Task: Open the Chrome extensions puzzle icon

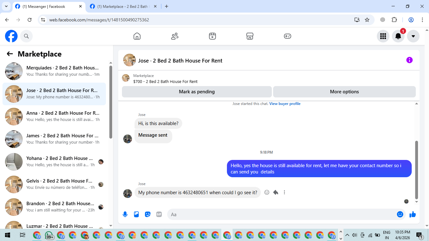Action: [394, 20]
